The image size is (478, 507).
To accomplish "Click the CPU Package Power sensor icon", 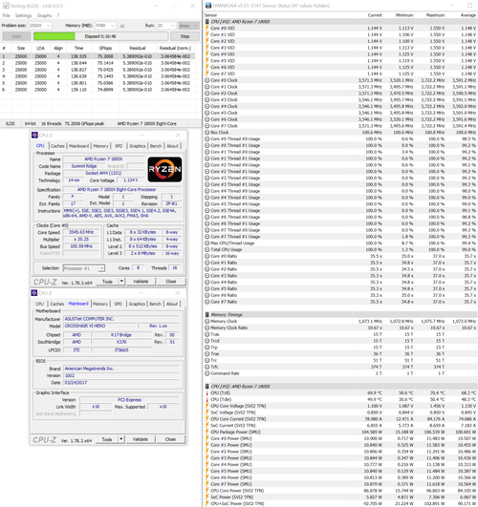I will pyautogui.click(x=207, y=432).
